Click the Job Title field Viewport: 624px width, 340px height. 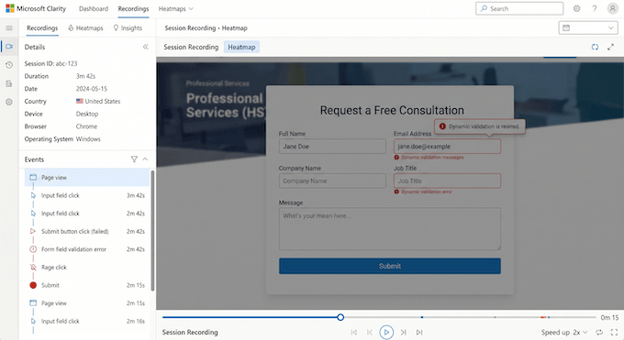(447, 181)
